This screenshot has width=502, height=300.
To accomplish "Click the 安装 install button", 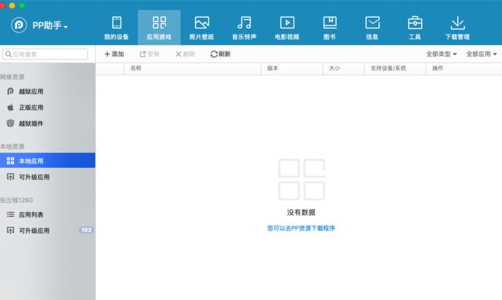I will point(150,54).
